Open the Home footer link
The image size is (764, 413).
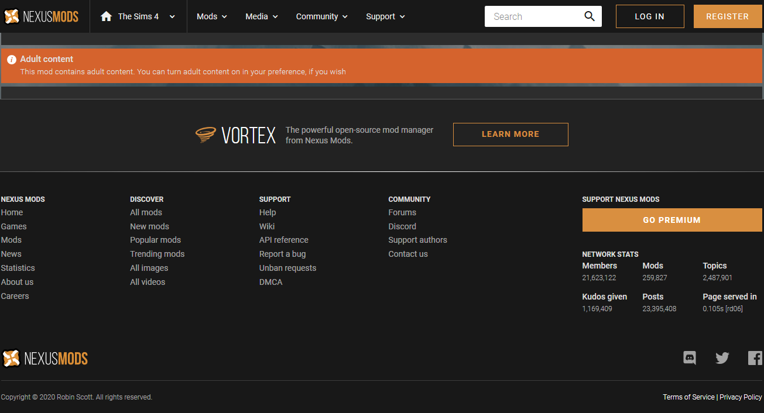12,212
